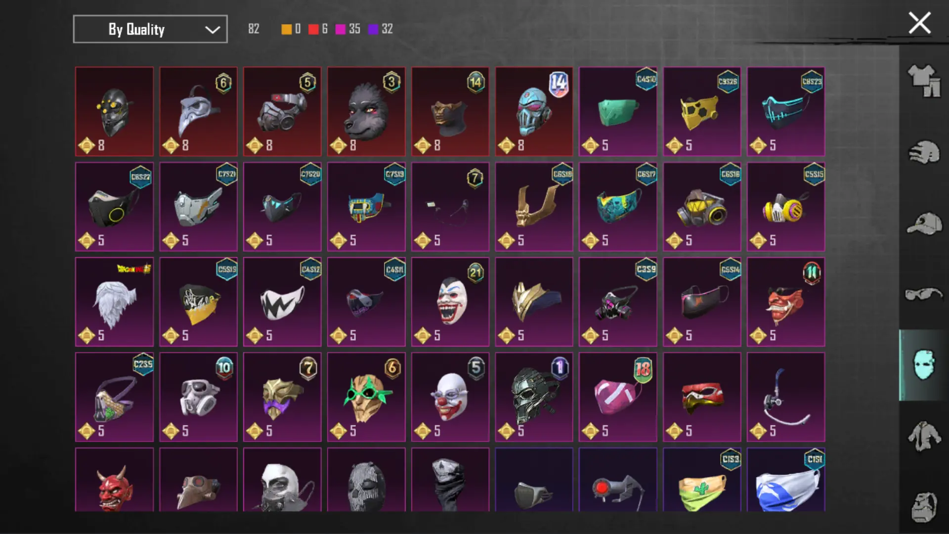Viewport: 949px width, 534px height.
Task: Filter by the purple quality swatch showing 32
Action: click(x=373, y=29)
